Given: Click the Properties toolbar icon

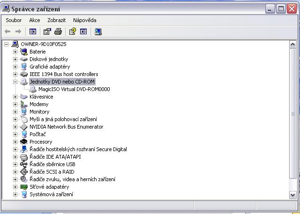Looking at the screenshot, I should [x=47, y=31].
